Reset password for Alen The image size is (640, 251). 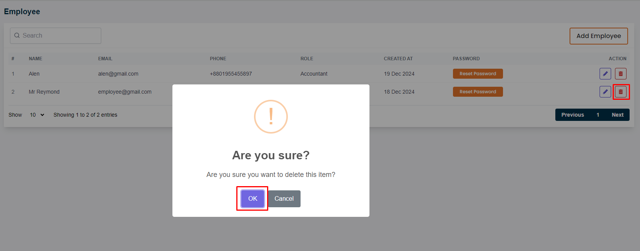click(x=478, y=74)
